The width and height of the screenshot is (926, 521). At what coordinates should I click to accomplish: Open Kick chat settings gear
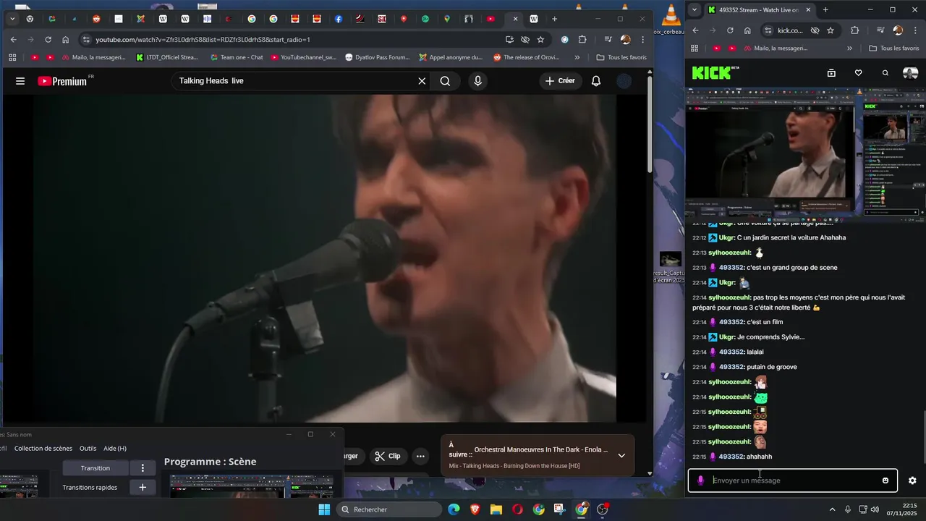pyautogui.click(x=912, y=480)
